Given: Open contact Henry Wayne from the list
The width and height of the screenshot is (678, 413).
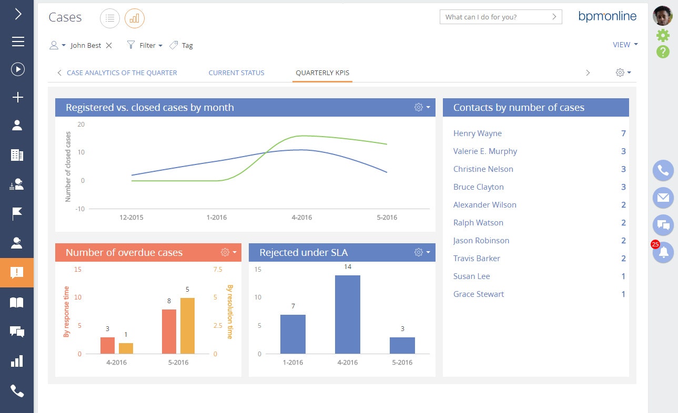Looking at the screenshot, I should (477, 133).
